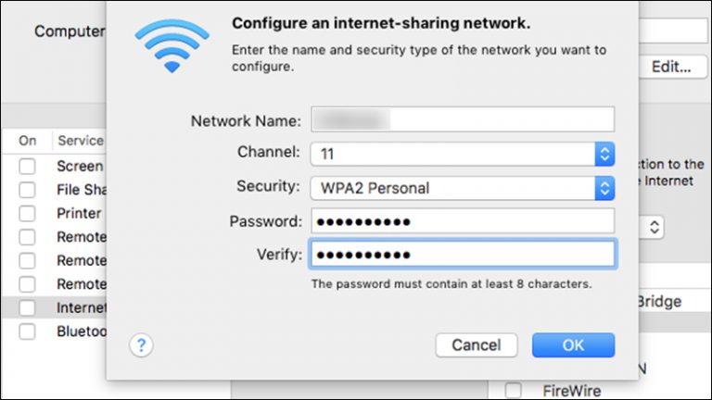The width and height of the screenshot is (712, 400).
Task: Toggle the Bluetooth Sharing checkbox
Action: point(28,331)
